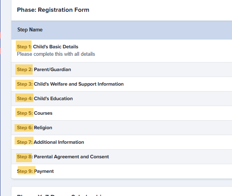Open the Payment step title

[x=44, y=171]
